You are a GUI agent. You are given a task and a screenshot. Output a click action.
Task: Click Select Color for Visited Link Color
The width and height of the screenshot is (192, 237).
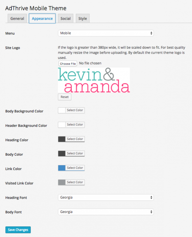(x=75, y=182)
